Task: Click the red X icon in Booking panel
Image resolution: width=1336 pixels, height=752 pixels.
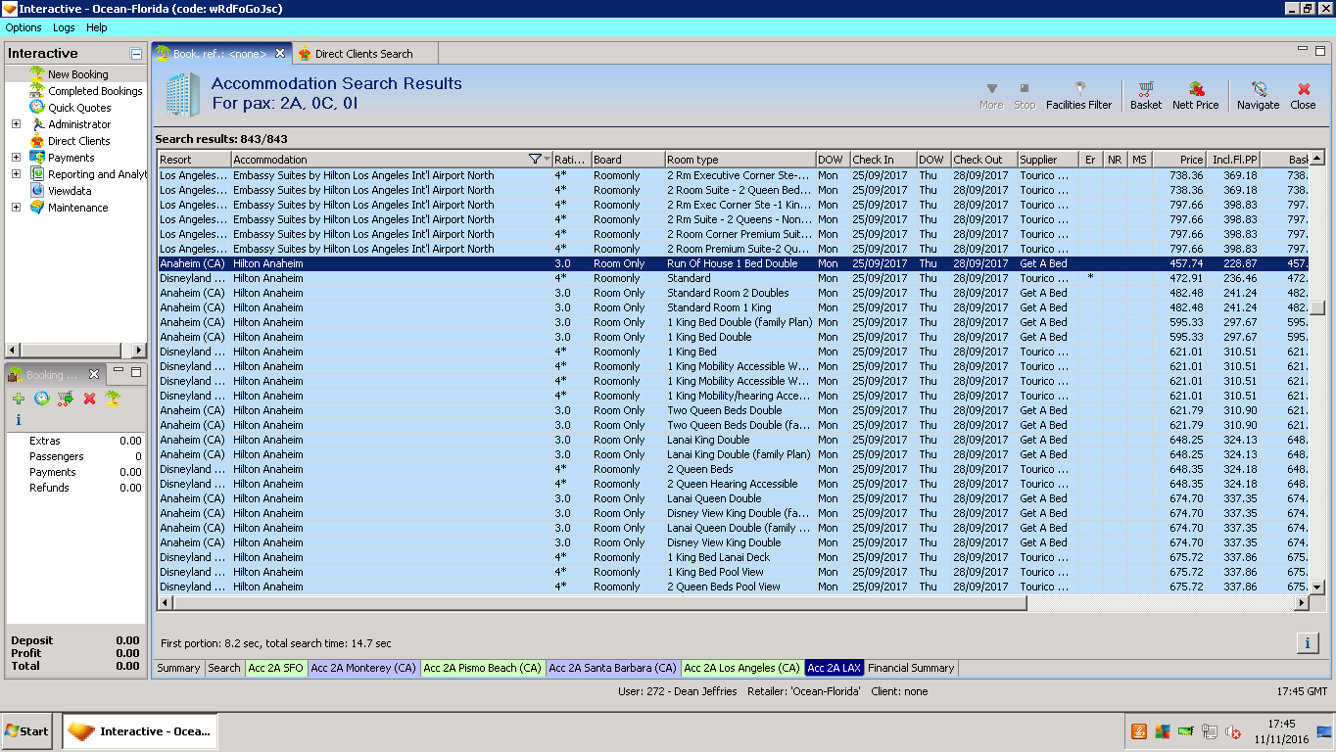Action: click(89, 399)
